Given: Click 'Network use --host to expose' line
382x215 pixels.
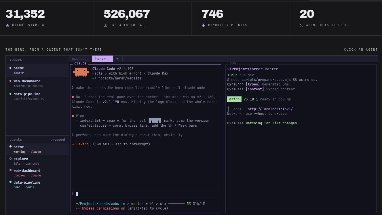Looking at the screenshot, I should pos(257,114).
